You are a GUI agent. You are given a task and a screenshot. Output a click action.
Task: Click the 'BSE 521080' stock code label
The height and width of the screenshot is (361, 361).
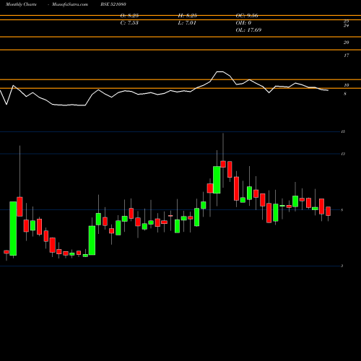pyautogui.click(x=113, y=4)
